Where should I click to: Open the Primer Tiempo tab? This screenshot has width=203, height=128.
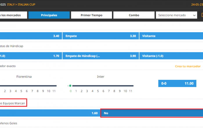click(x=91, y=15)
